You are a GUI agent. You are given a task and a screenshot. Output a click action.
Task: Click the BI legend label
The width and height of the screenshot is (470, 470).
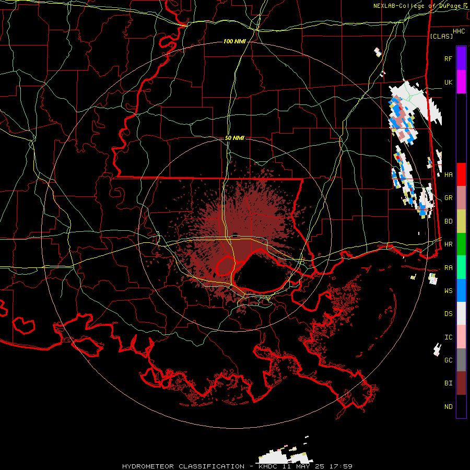448,383
